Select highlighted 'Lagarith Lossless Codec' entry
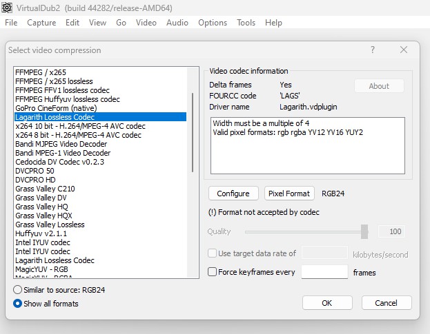 100,117
